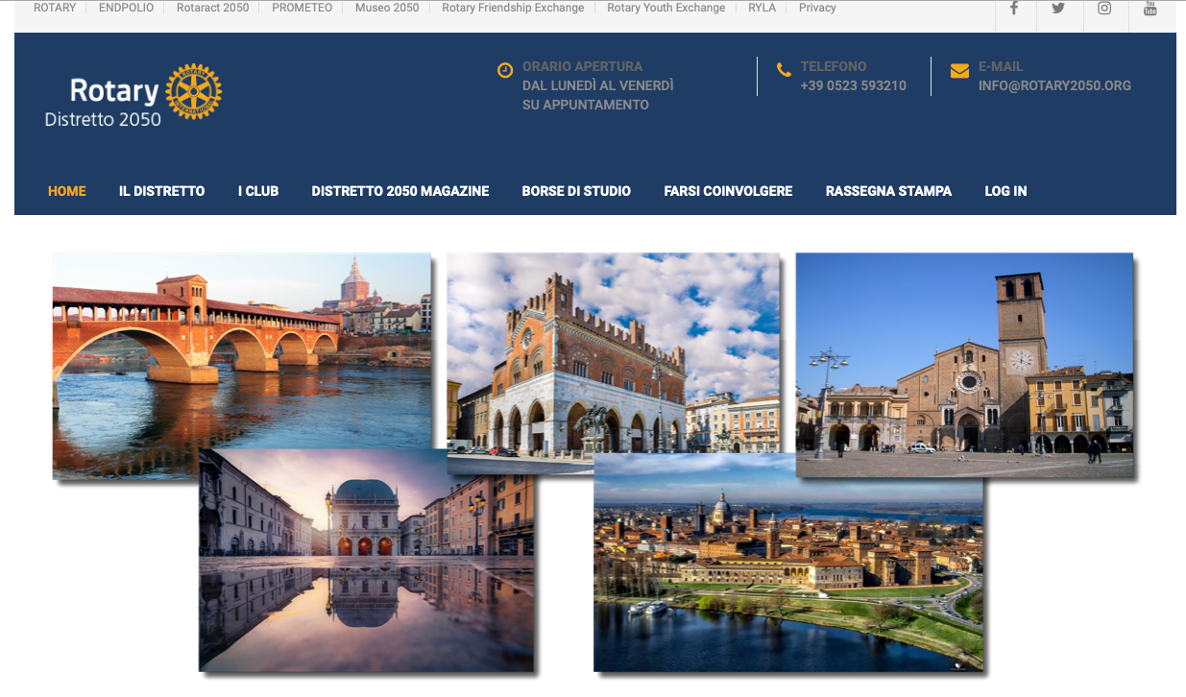This screenshot has width=1186, height=697.
Task: Open the IL DISTRETTO menu
Action: pos(161,191)
